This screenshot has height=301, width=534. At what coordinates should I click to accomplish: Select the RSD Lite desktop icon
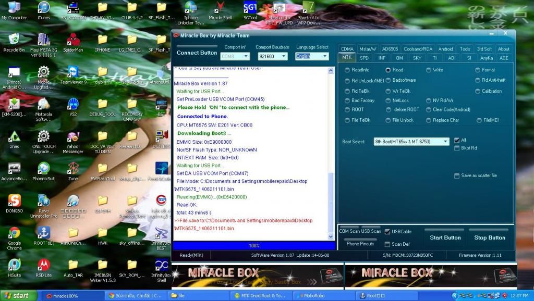pos(44,268)
